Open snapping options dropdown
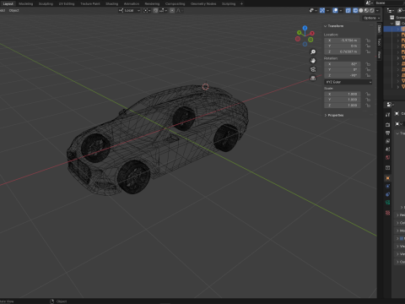This screenshot has height=304, width=405. (x=163, y=10)
